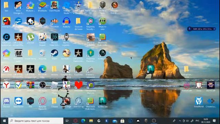Open Kaspersky Password Manager shortcut

(x=90, y=53)
